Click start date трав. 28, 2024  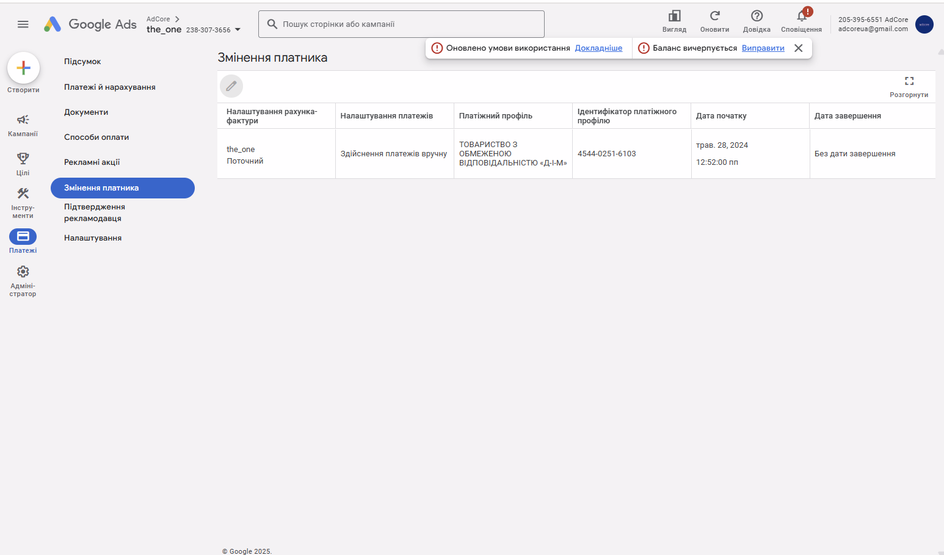pos(722,145)
